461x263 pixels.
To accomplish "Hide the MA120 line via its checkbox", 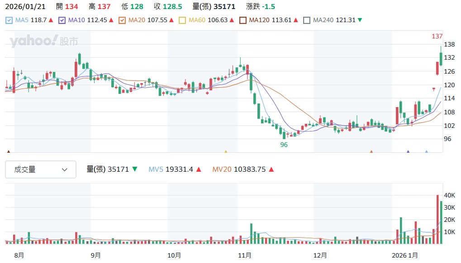I will (x=242, y=20).
